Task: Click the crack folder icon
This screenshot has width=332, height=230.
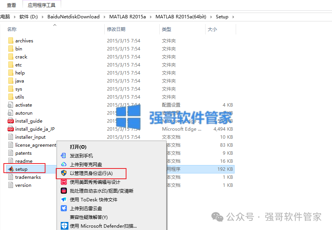Action: tap(11, 57)
